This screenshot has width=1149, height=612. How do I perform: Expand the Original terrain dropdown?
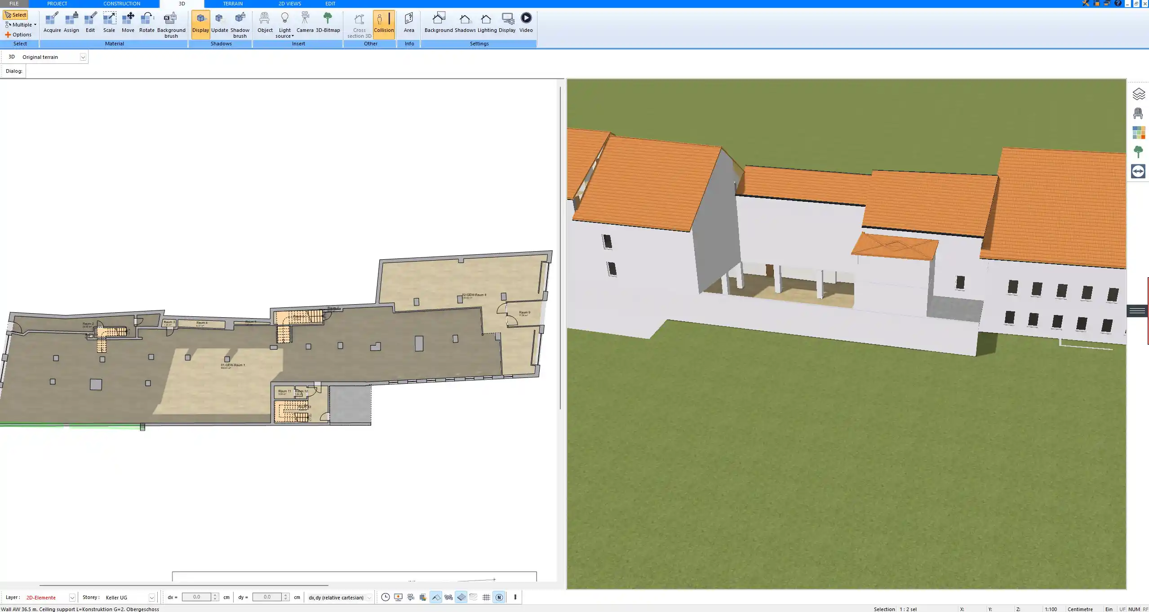point(83,57)
